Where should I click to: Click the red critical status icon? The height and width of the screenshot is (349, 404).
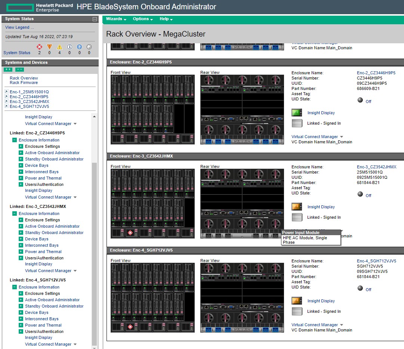(x=39, y=47)
